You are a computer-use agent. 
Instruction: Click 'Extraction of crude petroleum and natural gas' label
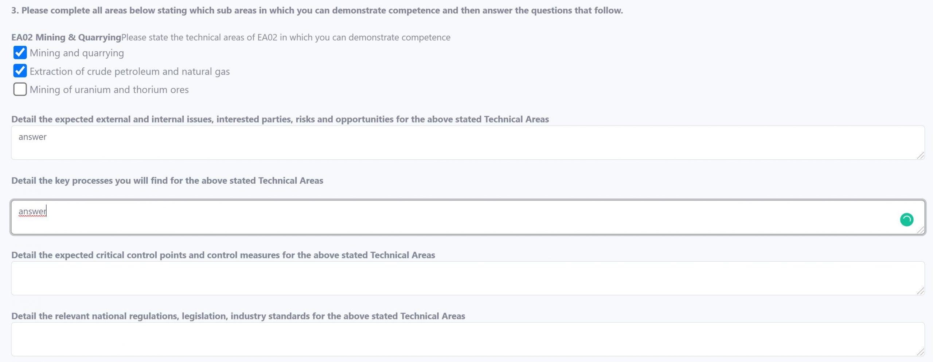tap(130, 72)
